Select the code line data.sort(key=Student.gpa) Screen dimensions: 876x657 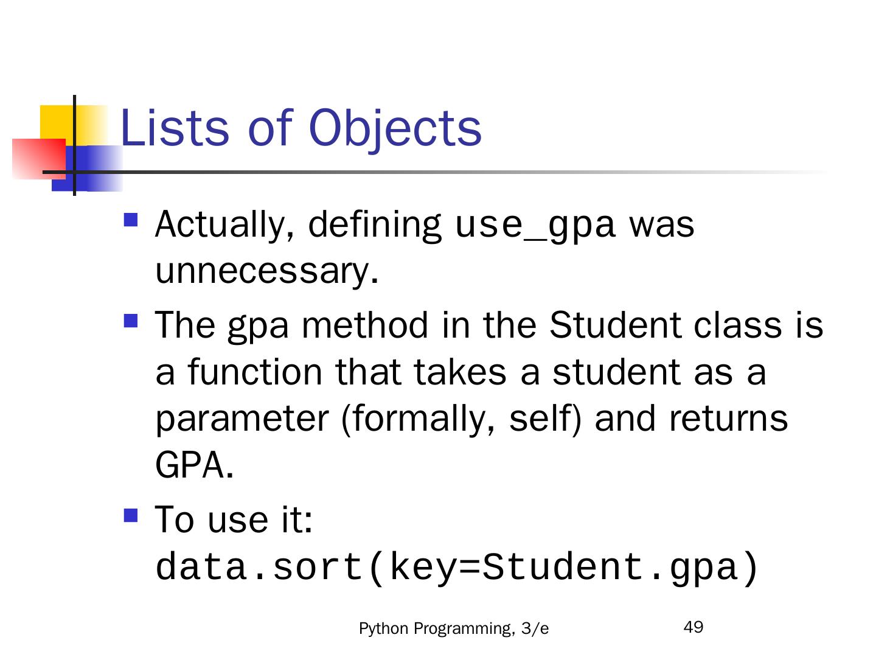457,568
